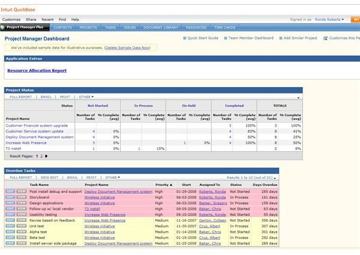Open Baxter, Gregory assignee link
The height and width of the screenshot is (255, 360).
(x=213, y=203)
